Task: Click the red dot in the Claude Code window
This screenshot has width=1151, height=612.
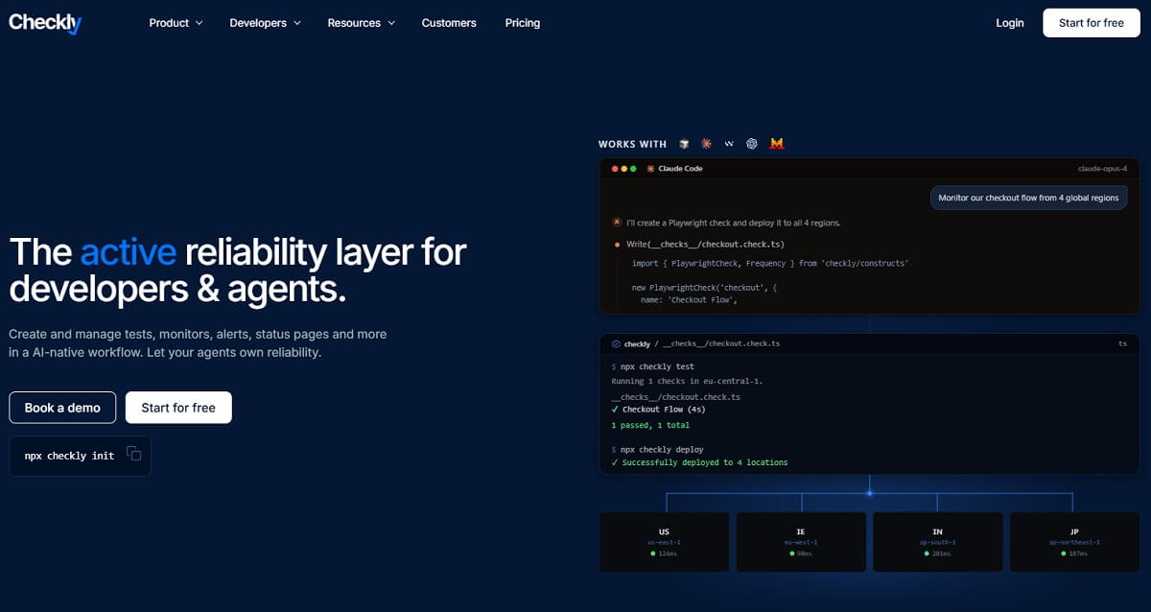Action: [x=615, y=169]
